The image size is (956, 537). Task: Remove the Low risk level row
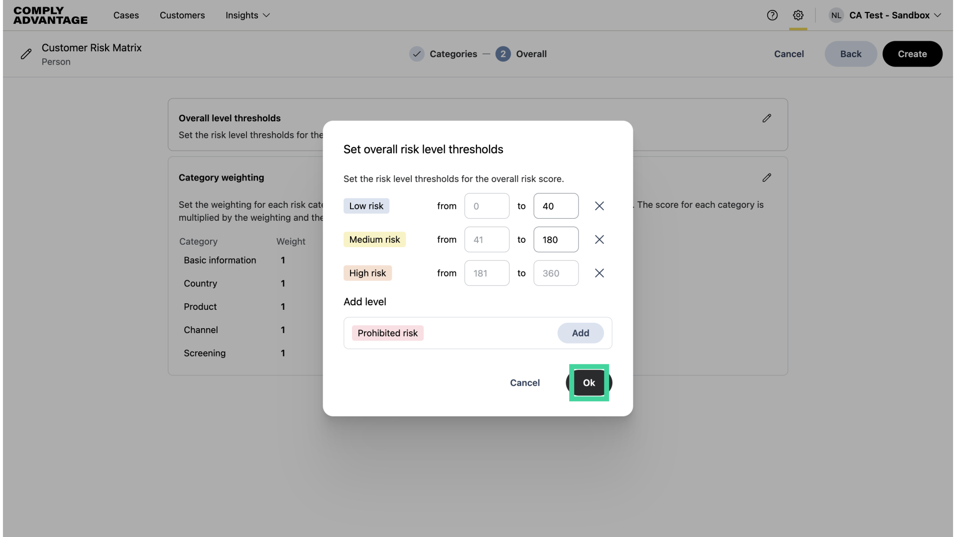599,206
